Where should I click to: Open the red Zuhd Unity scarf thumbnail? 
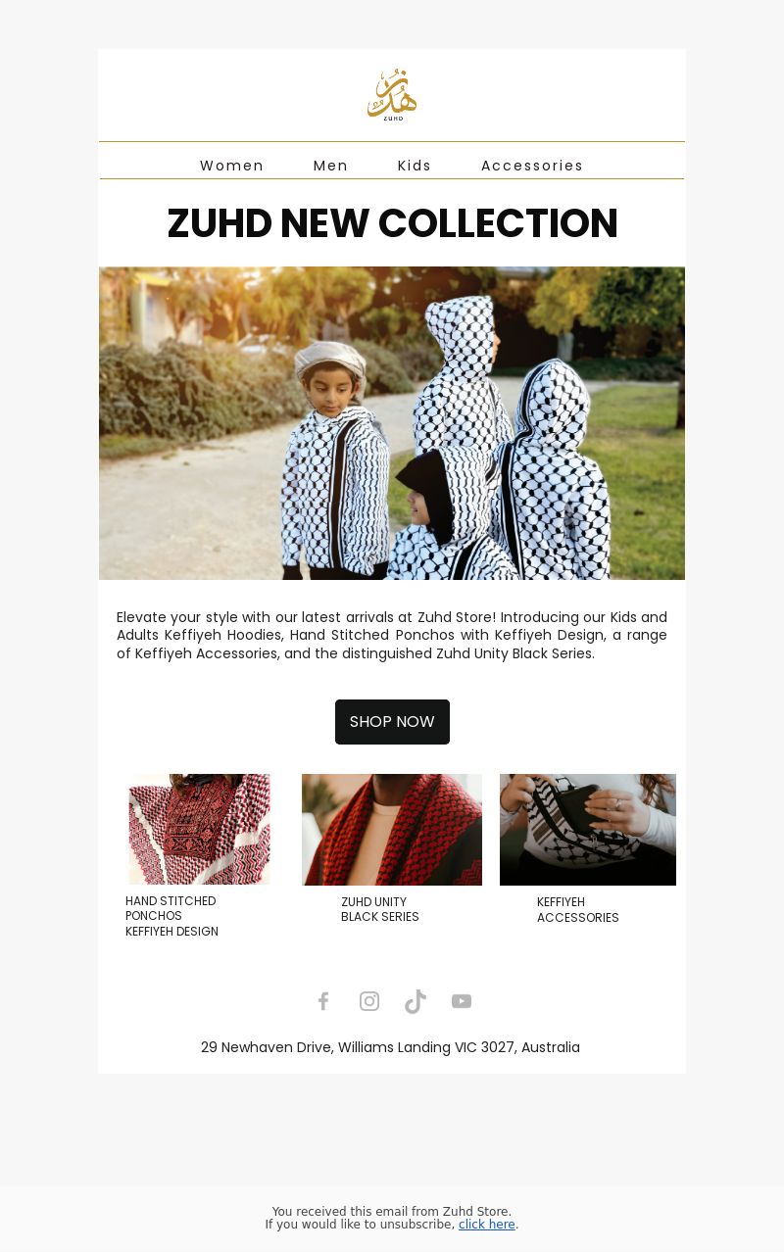tap(392, 830)
